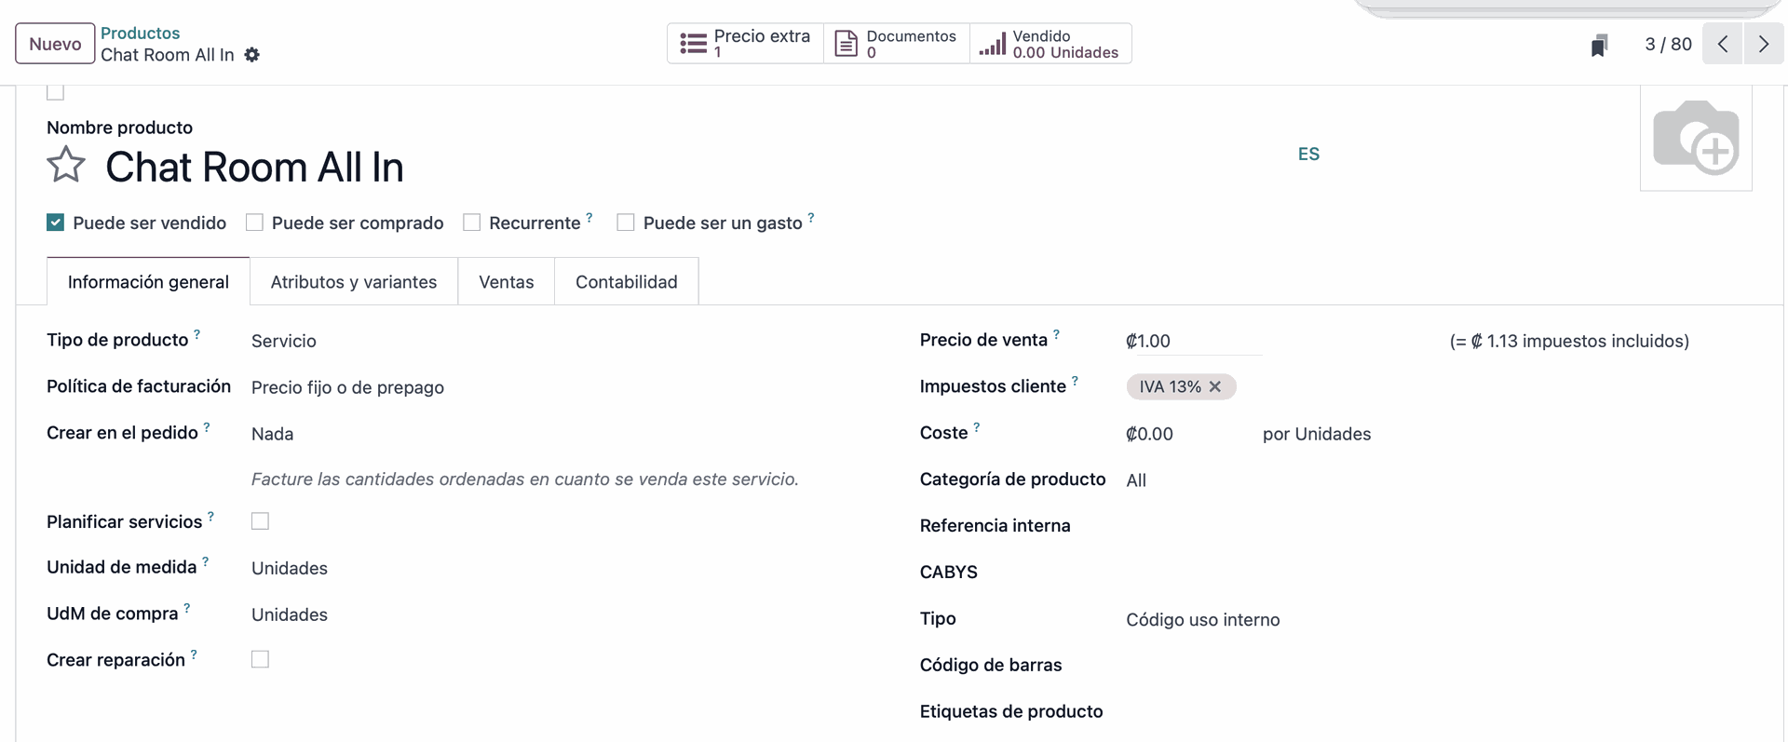The width and height of the screenshot is (1788, 742).
Task: Enable the Planificar servicios checkbox
Action: [261, 521]
